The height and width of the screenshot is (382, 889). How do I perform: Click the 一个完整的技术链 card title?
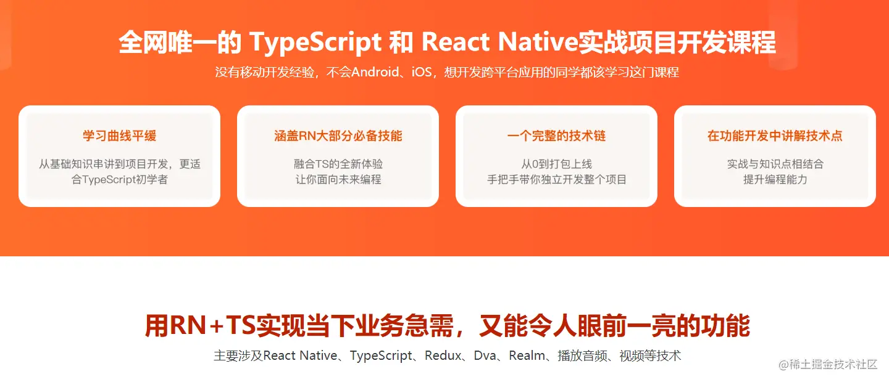click(x=556, y=136)
